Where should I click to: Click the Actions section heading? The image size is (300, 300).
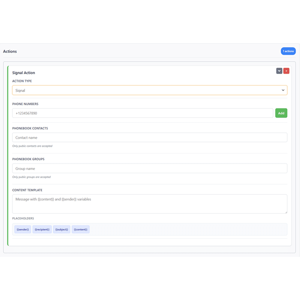coord(10,51)
